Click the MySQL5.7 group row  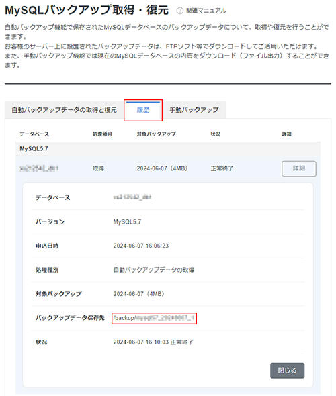[168, 149]
